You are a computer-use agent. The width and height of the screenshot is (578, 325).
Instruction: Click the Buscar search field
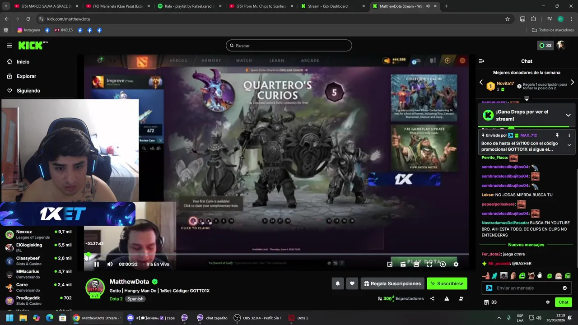coord(289,46)
